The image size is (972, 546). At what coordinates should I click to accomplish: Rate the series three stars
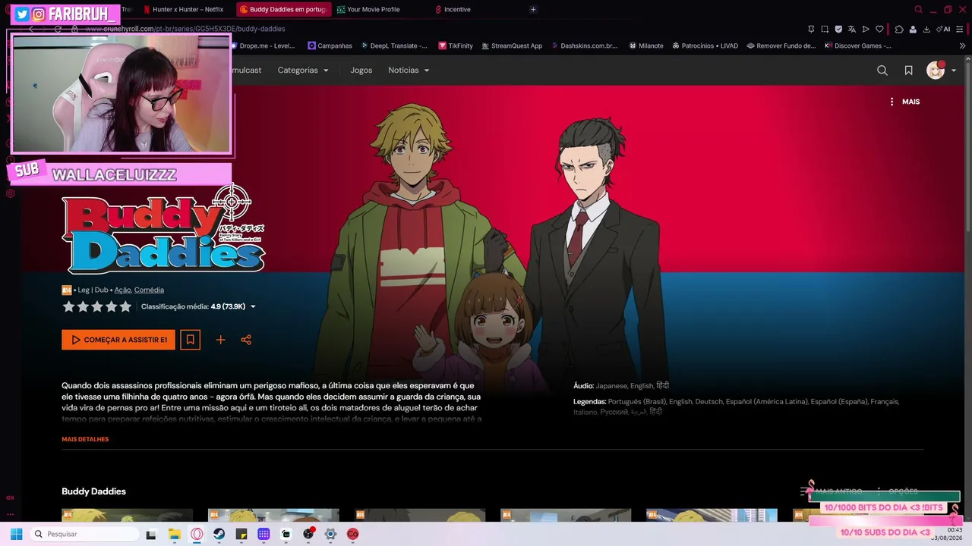[97, 307]
